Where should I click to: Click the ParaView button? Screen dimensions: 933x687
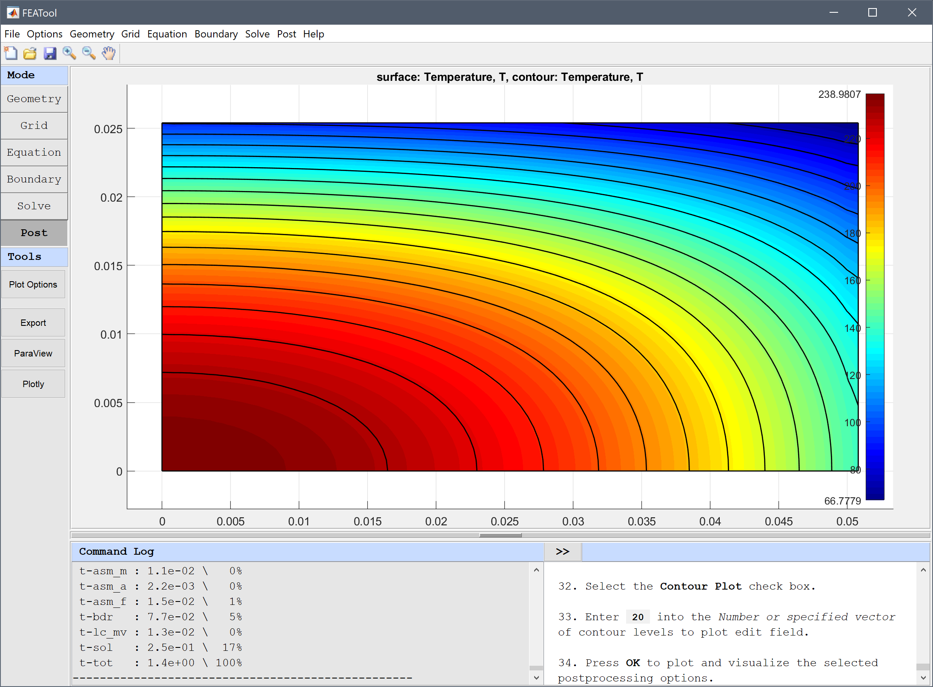[35, 353]
